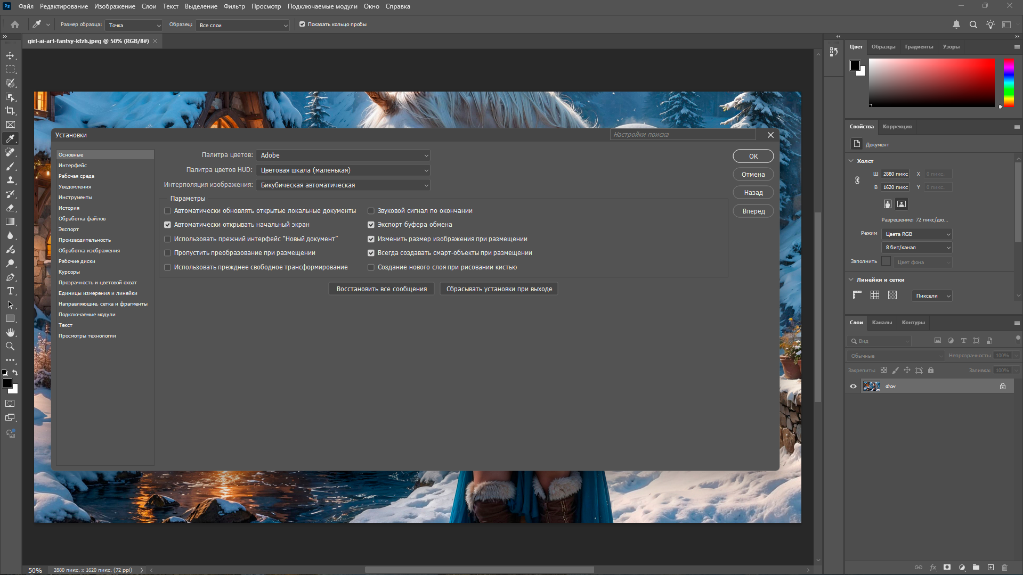Open Интерполяция изображения dropdown
This screenshot has height=575, width=1023.
coord(343,185)
